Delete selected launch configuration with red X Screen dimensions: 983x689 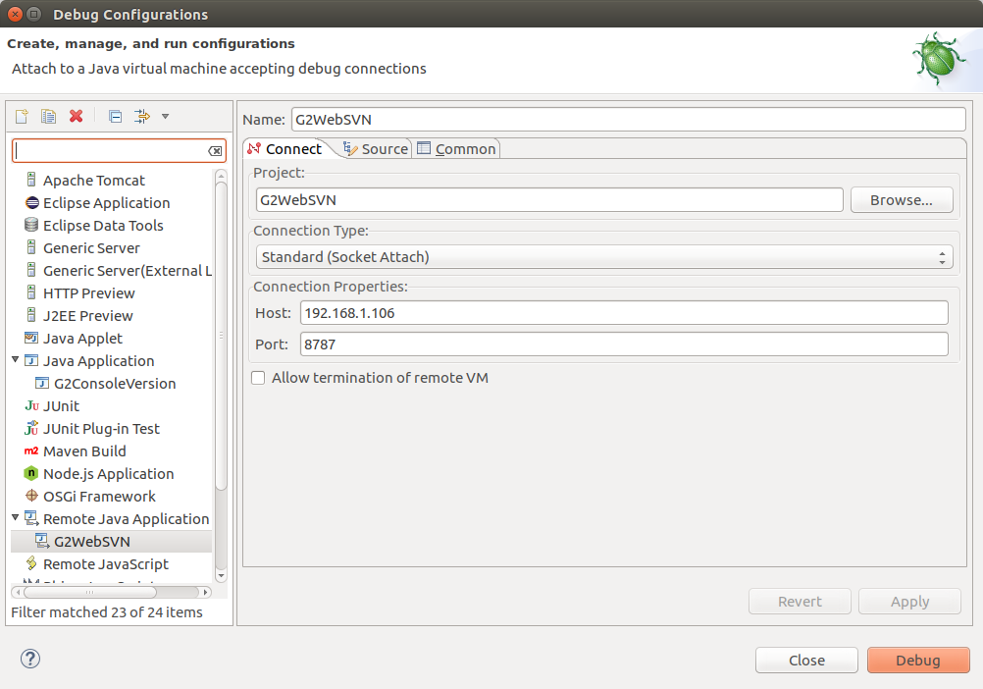coord(76,116)
